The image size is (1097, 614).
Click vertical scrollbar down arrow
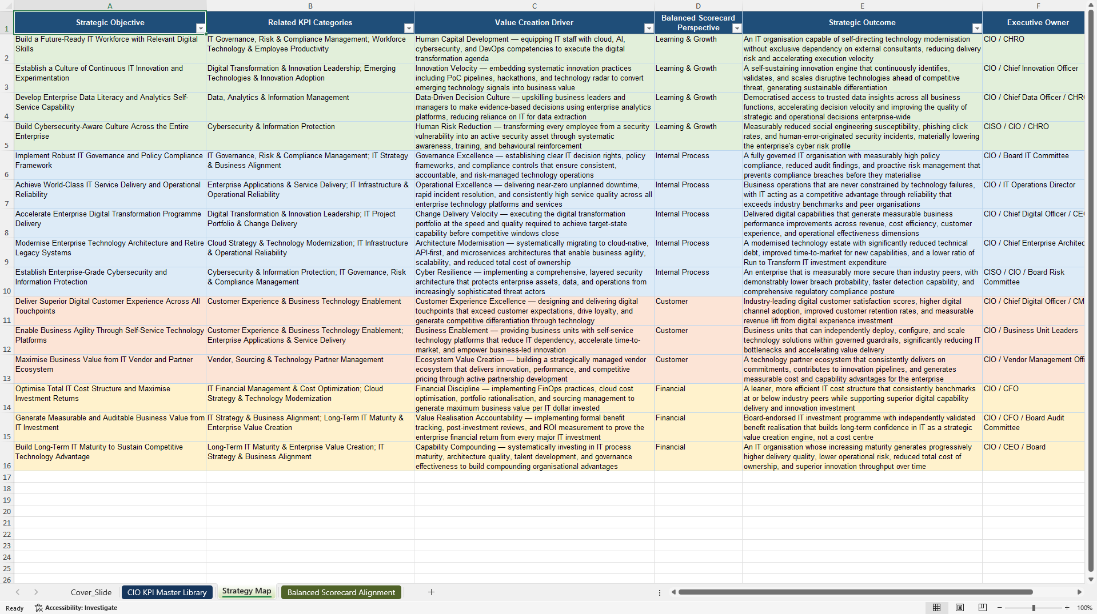click(x=1091, y=579)
